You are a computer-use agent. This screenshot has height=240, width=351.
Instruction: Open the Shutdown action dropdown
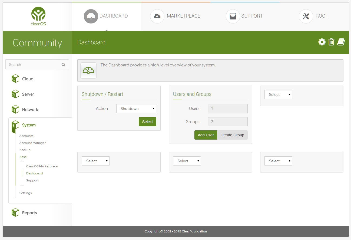point(136,109)
